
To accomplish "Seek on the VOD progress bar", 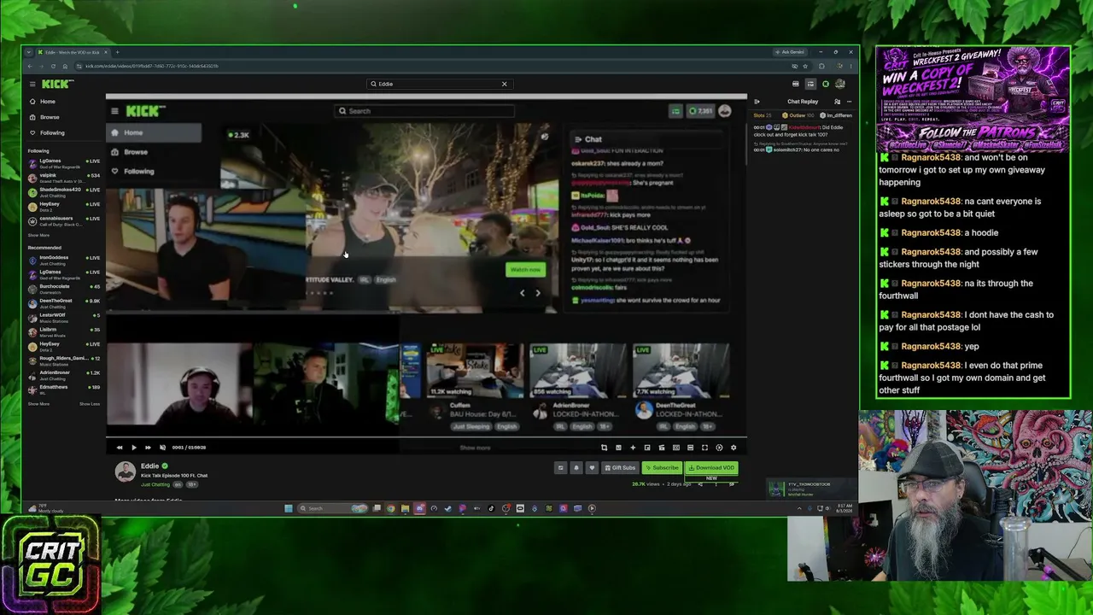I will (427, 437).
